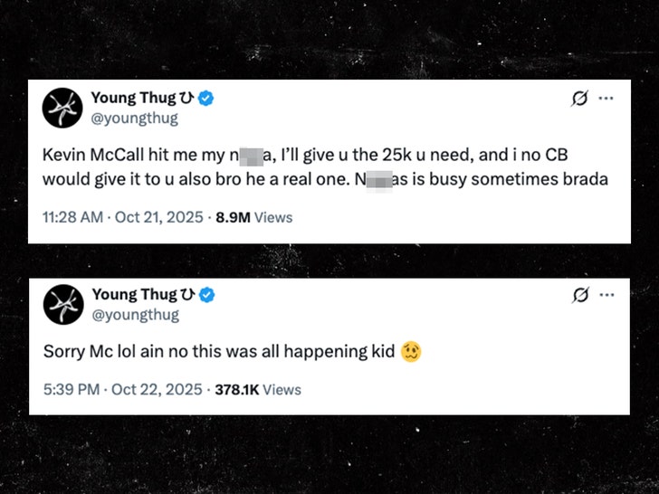Open the Grok icon on the first tweet
Screen dimensions: 659x494
point(579,99)
